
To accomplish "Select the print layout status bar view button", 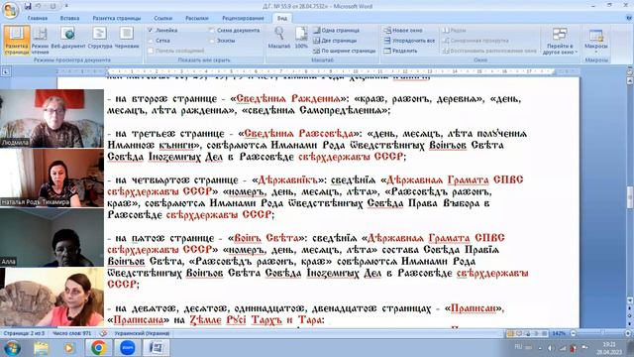I will 511,333.
